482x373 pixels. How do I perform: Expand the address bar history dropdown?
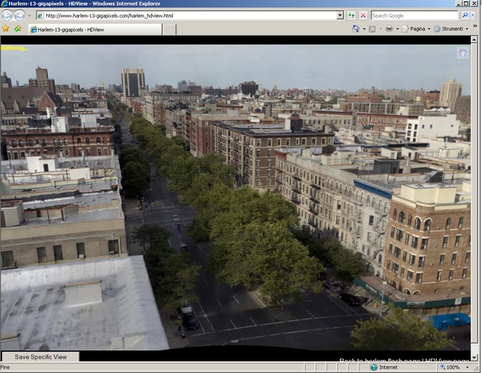pos(340,15)
